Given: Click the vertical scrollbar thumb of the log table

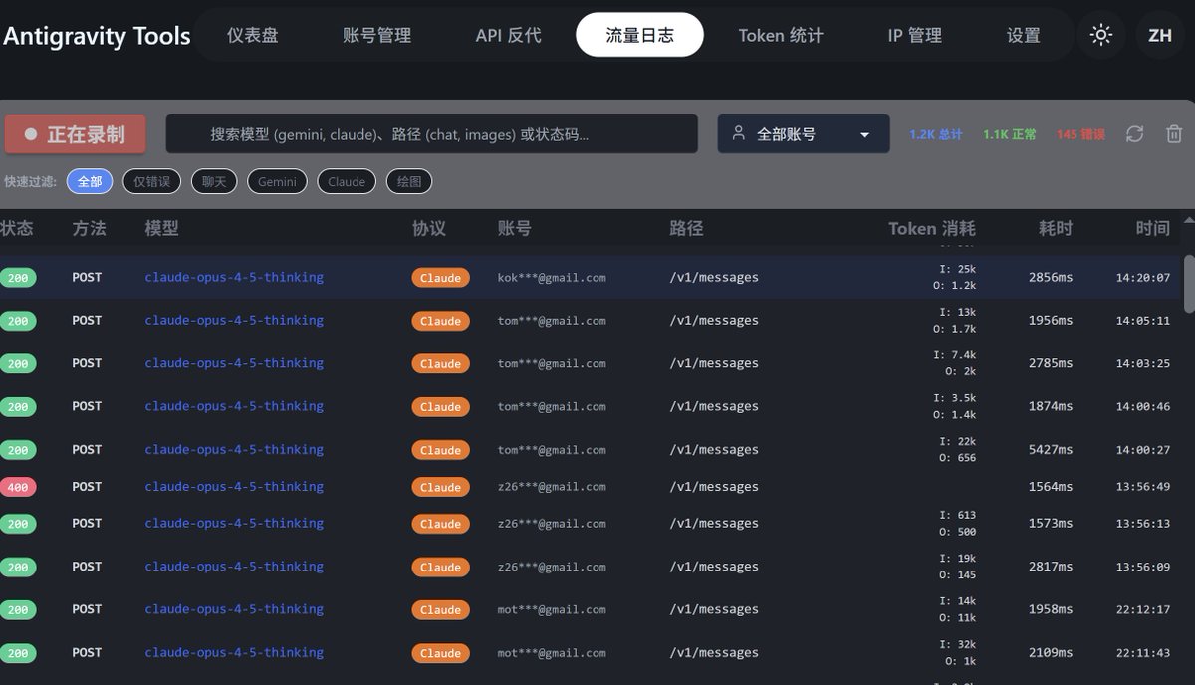Looking at the screenshot, I should tap(1189, 283).
